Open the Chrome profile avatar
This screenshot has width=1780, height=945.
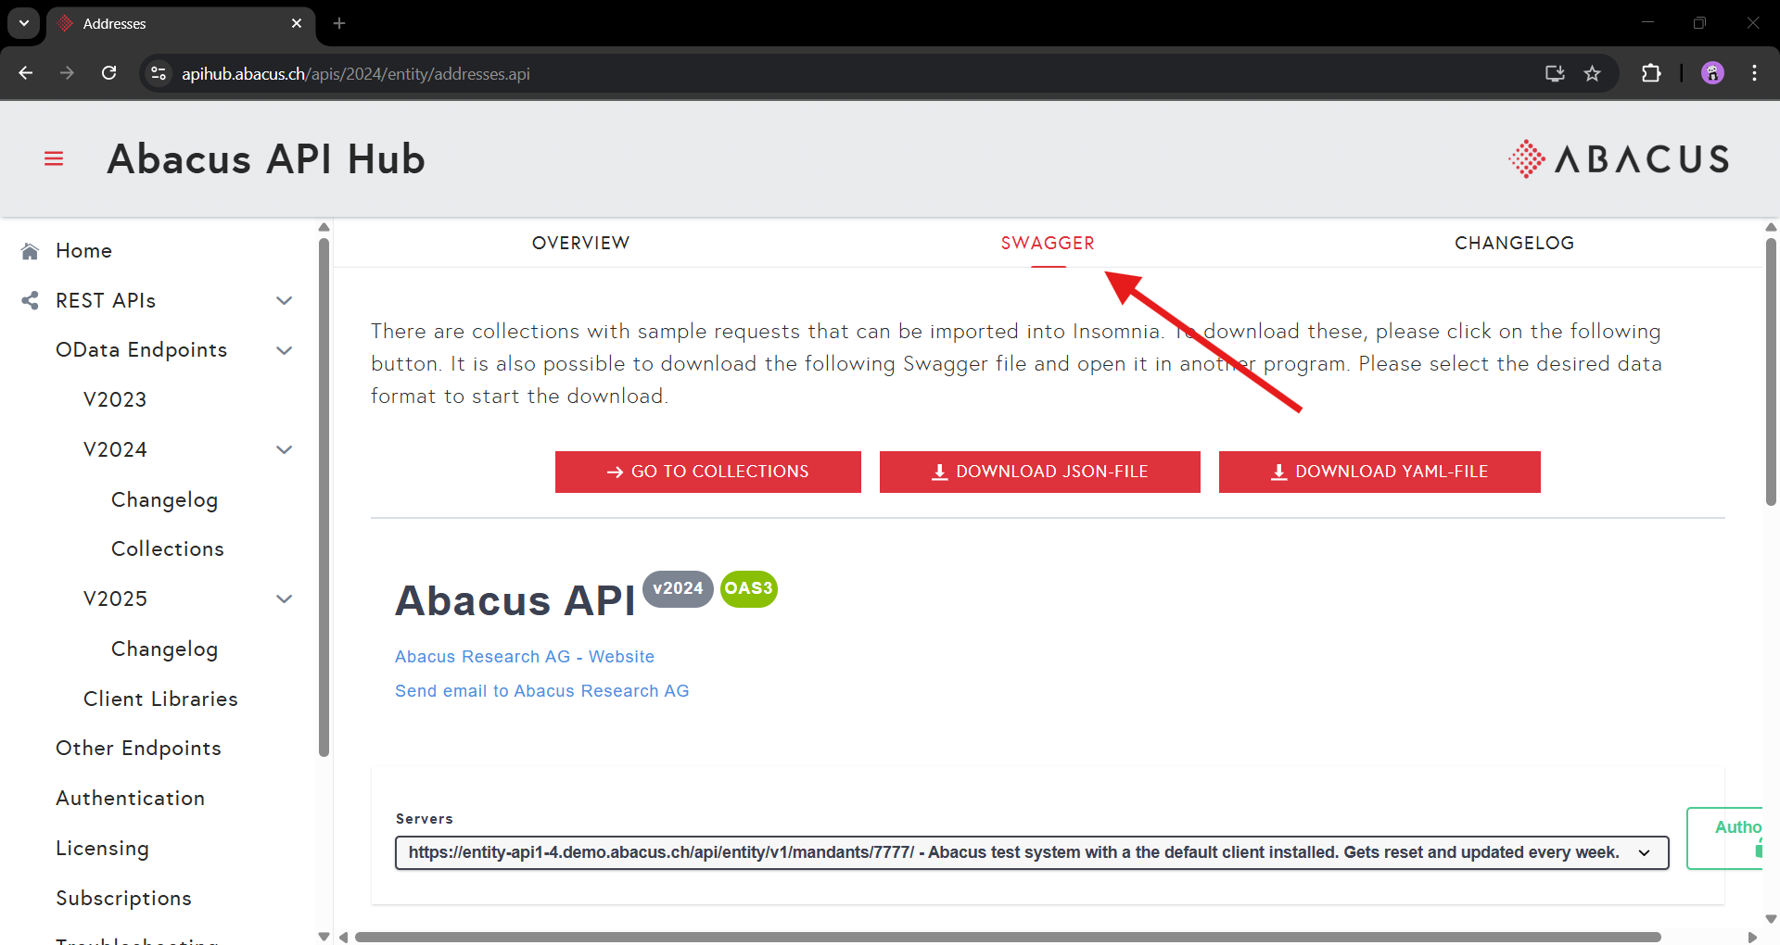pyautogui.click(x=1712, y=73)
